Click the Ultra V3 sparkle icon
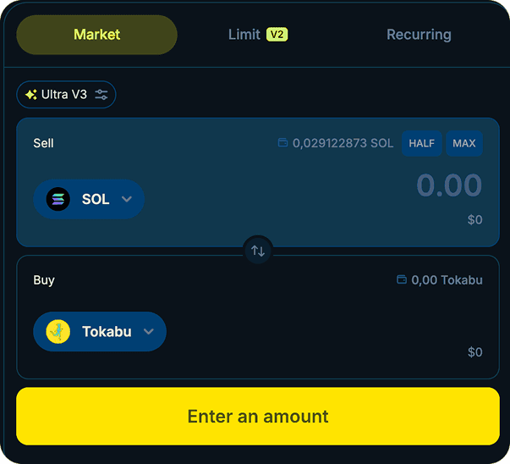Image resolution: width=510 pixels, height=464 pixels. coord(31,95)
